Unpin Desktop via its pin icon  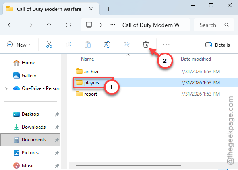point(57,114)
